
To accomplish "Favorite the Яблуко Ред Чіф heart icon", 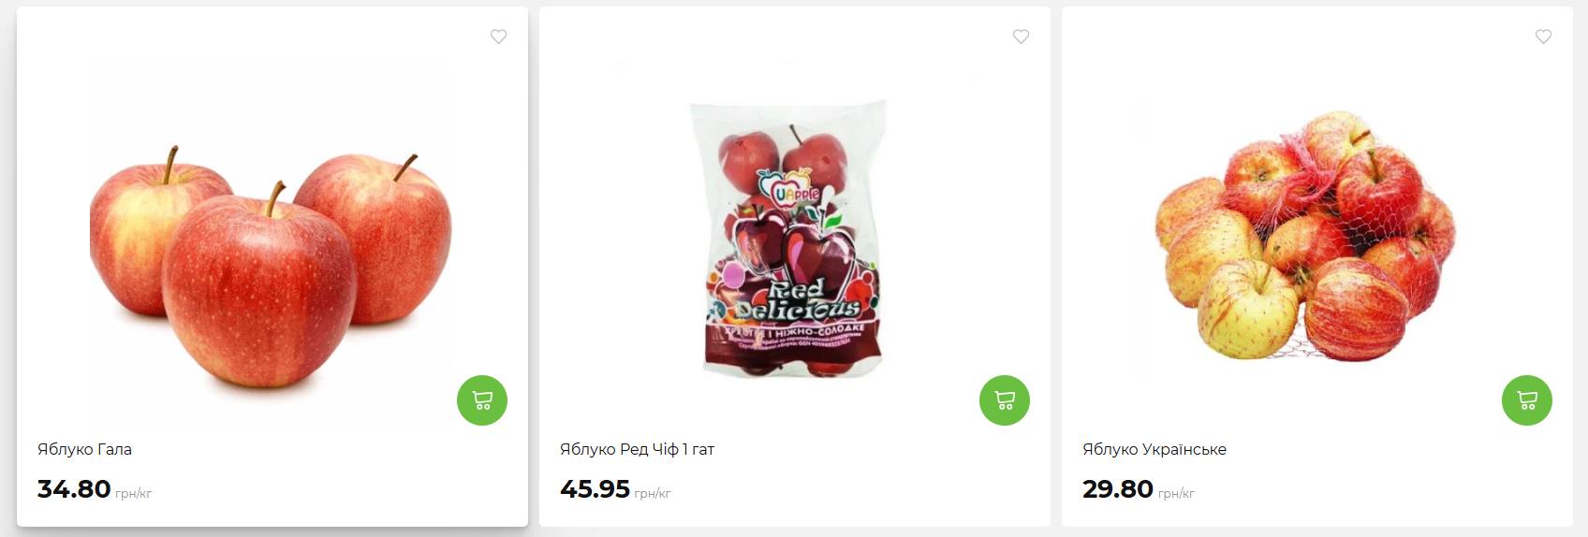I will click(x=1021, y=36).
